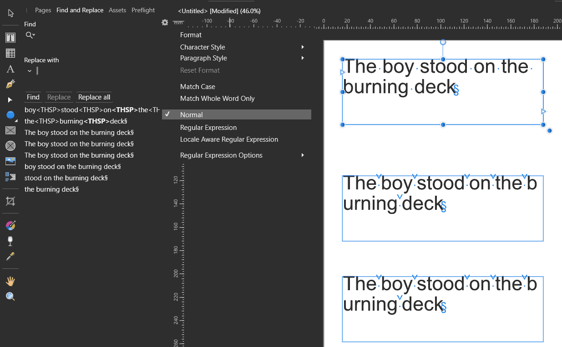
Task: Select the blue Ellipse shape tool
Action: [x=10, y=115]
